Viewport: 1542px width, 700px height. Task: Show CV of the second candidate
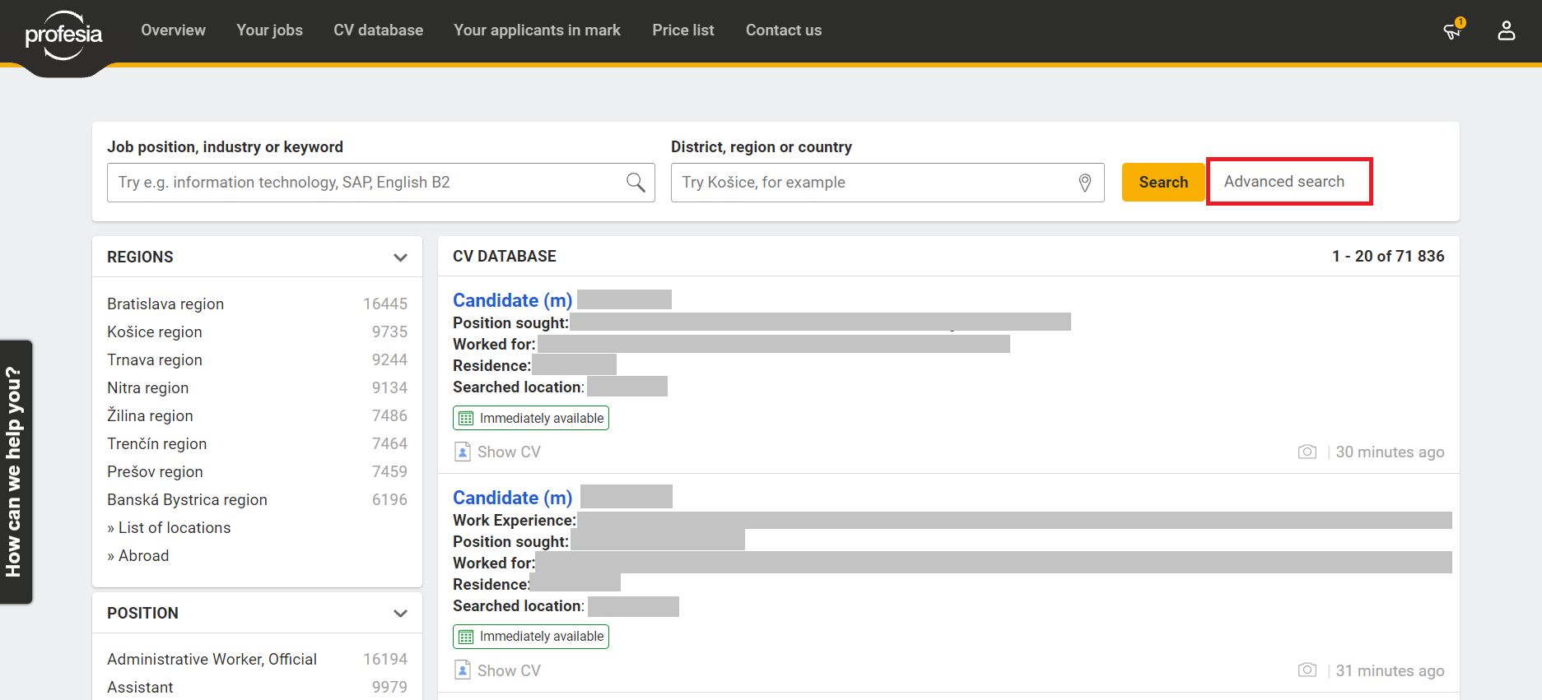pos(509,670)
